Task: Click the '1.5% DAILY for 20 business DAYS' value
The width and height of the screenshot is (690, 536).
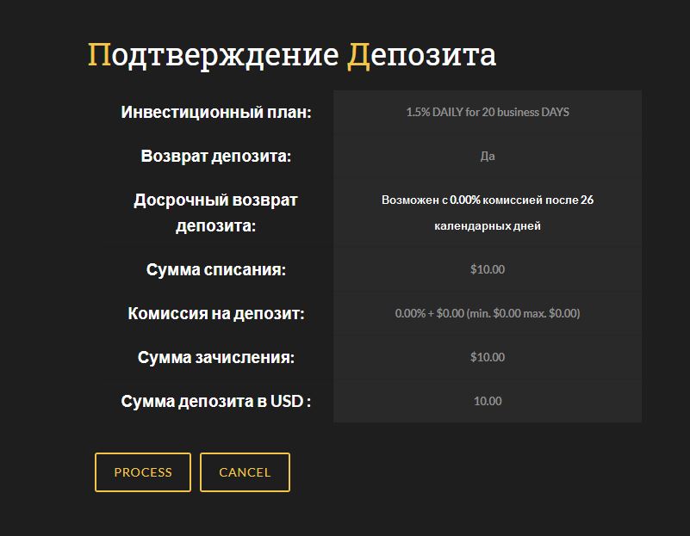Action: pyautogui.click(x=488, y=112)
